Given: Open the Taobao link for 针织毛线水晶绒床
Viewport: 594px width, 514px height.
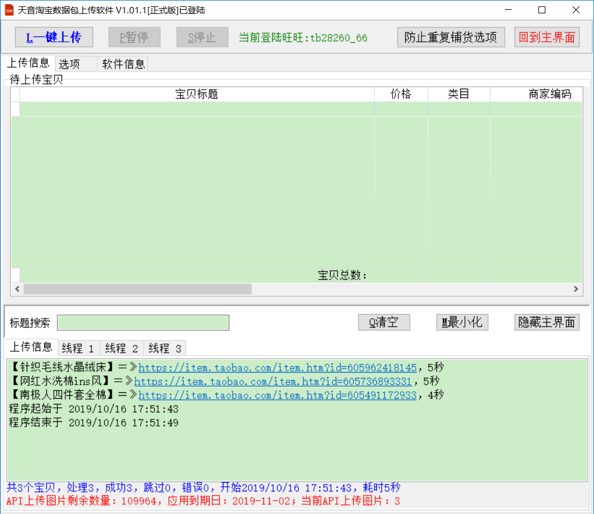Looking at the screenshot, I should tap(277, 367).
